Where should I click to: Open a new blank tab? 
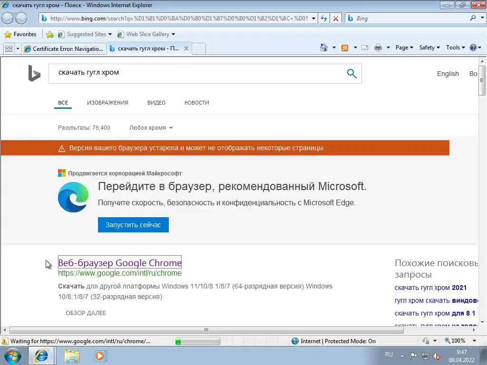pyautogui.click(x=199, y=49)
